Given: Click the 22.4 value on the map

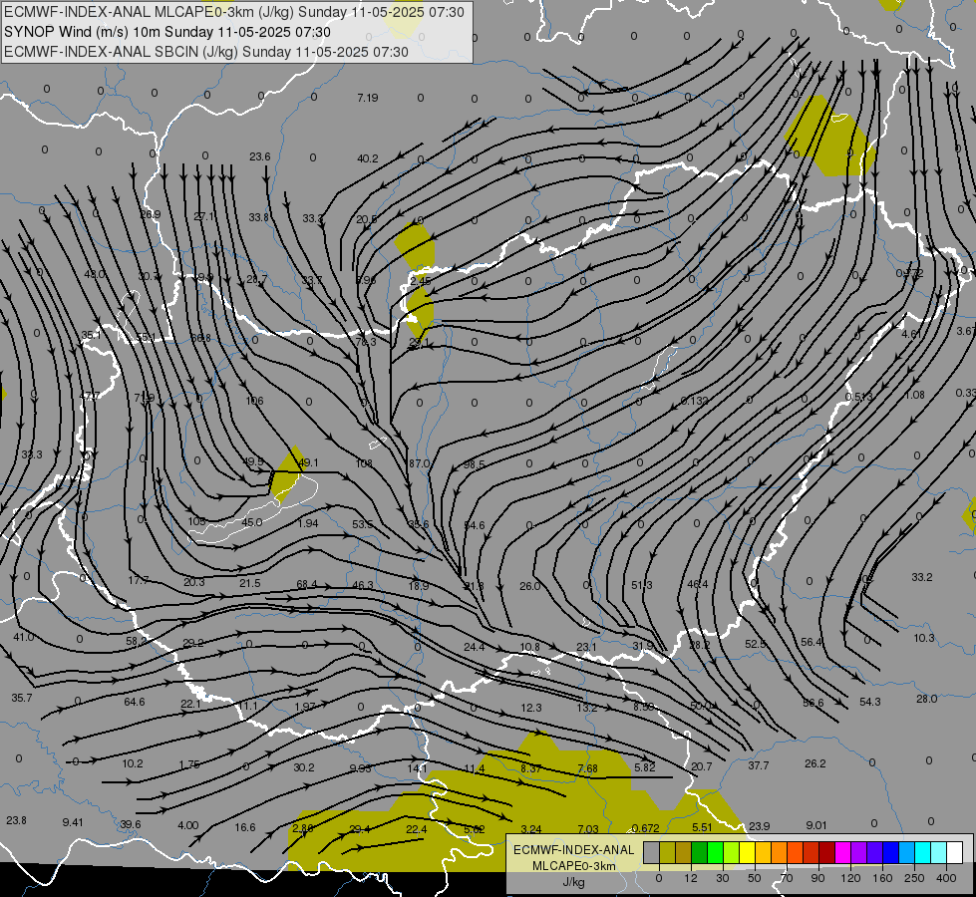Looking at the screenshot, I should pos(417,829).
